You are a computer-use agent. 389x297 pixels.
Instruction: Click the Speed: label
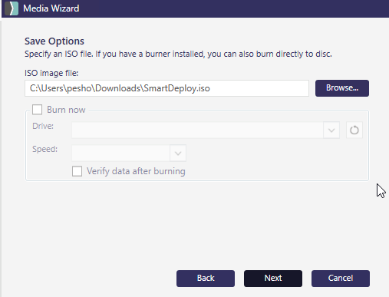click(45, 149)
